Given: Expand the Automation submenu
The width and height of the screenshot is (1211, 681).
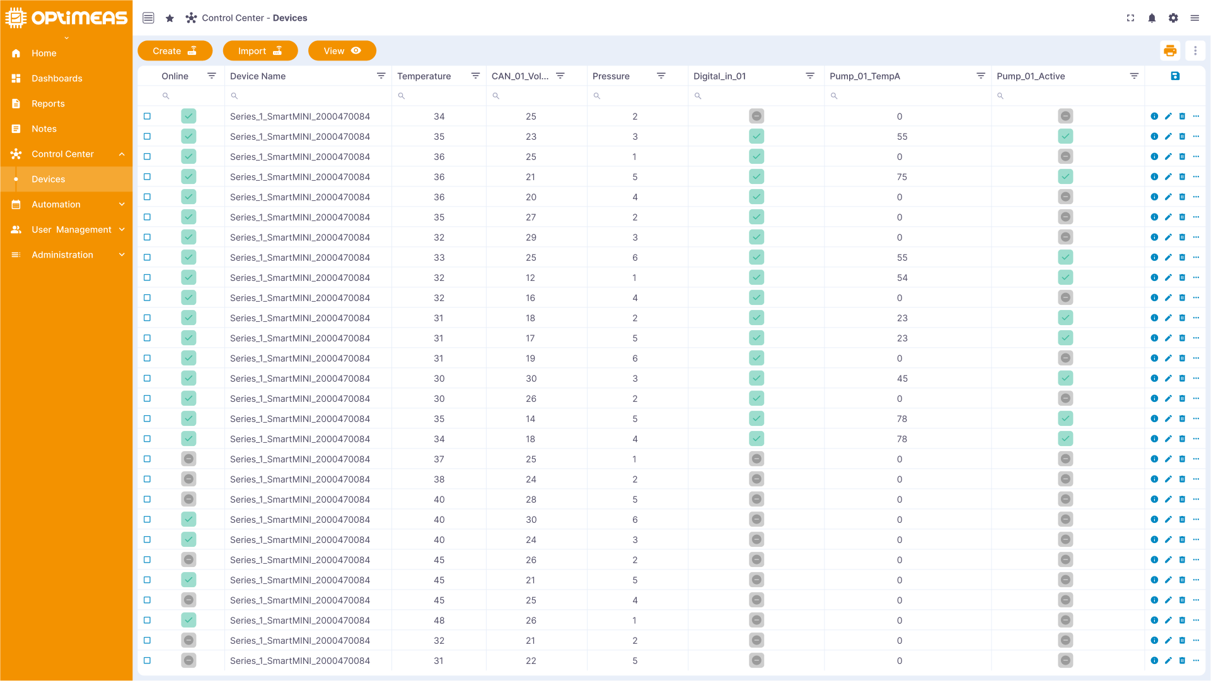Looking at the screenshot, I should point(122,205).
